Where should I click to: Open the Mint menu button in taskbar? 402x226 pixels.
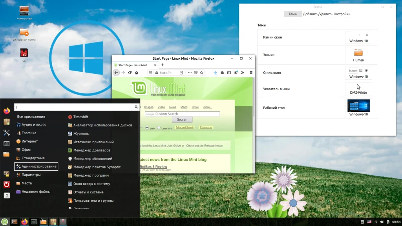tap(5, 222)
